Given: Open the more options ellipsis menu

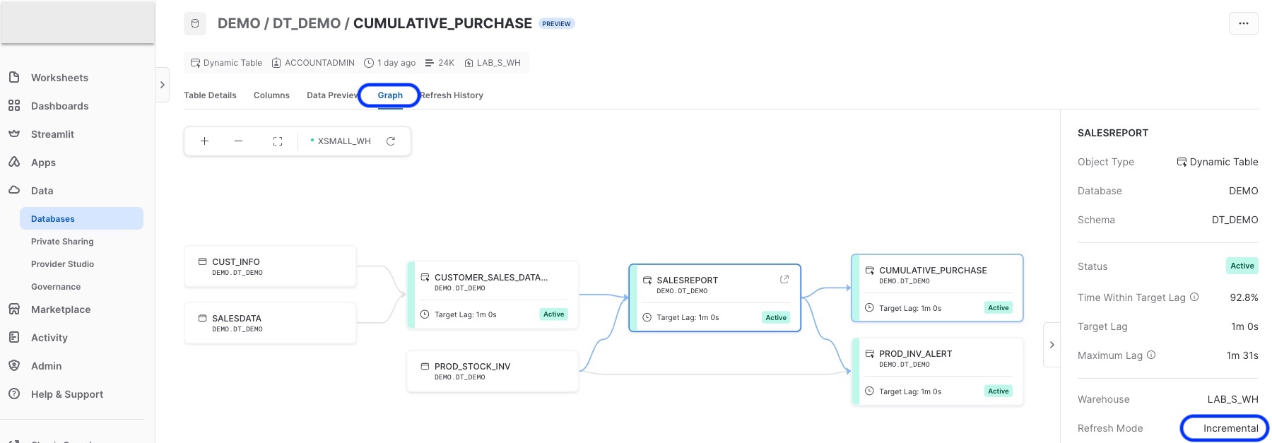Looking at the screenshot, I should (x=1243, y=23).
